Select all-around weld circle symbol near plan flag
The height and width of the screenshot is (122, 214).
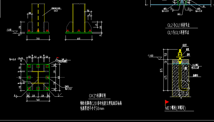57,60
